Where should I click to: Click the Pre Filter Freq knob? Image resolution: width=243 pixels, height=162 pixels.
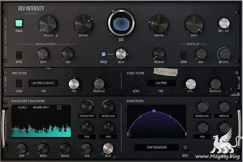coord(74,84)
